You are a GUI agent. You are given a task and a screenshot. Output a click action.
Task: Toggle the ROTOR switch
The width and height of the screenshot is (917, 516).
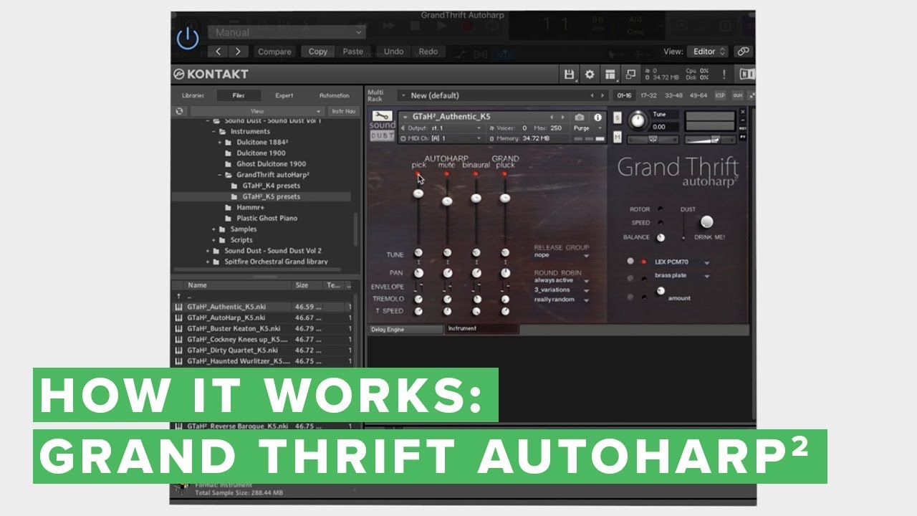[x=660, y=209]
